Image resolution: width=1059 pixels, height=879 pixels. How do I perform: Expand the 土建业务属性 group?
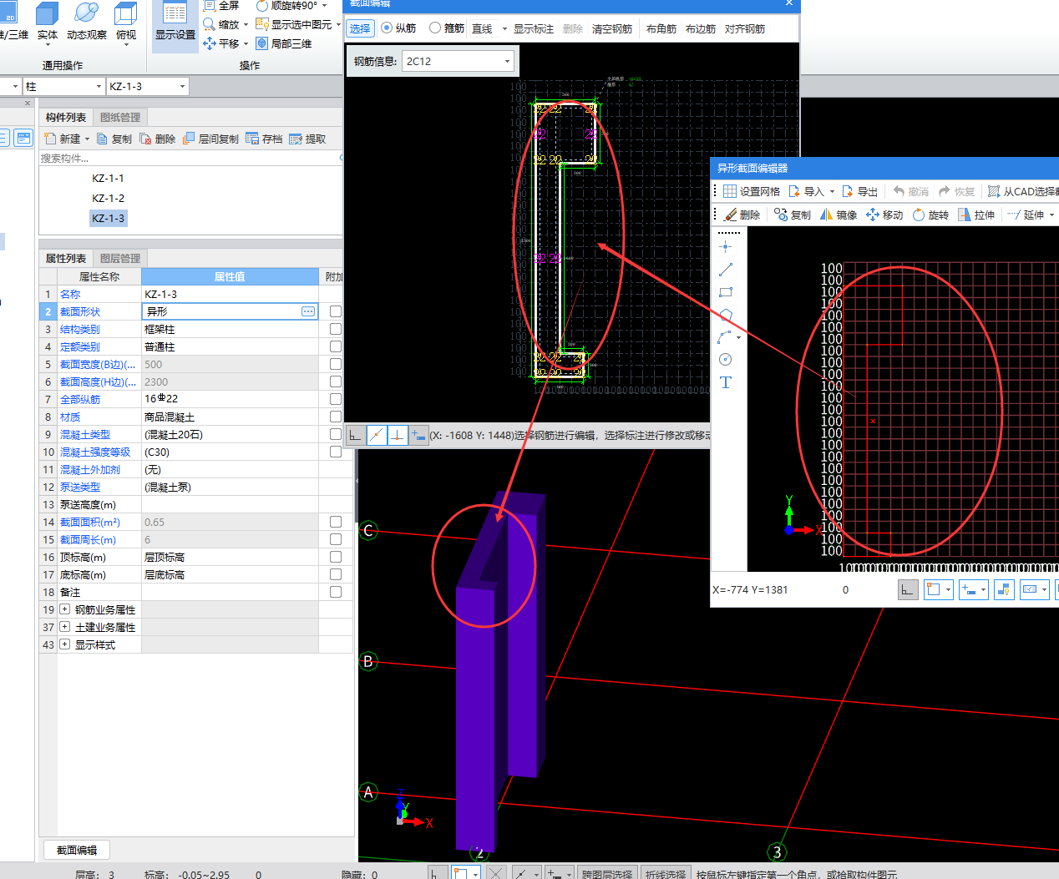[64, 627]
